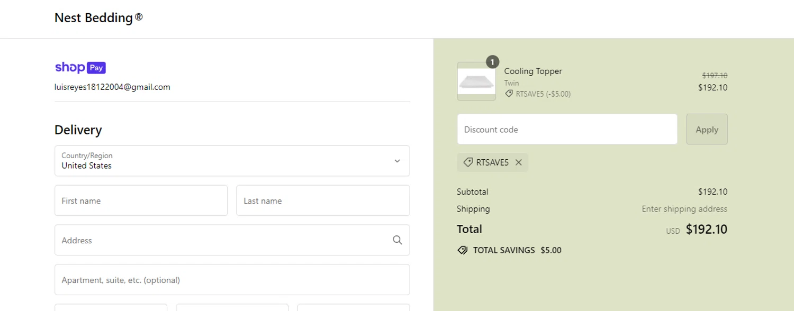794x311 pixels.
Task: Open the Country/Region dropdown
Action: click(232, 161)
